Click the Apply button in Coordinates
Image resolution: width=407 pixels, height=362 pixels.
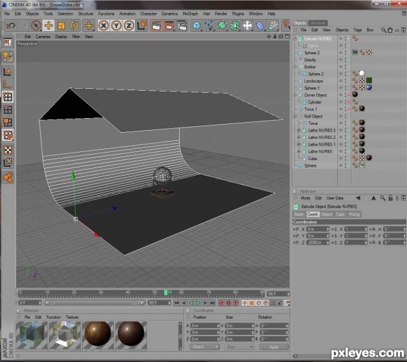coord(274,347)
